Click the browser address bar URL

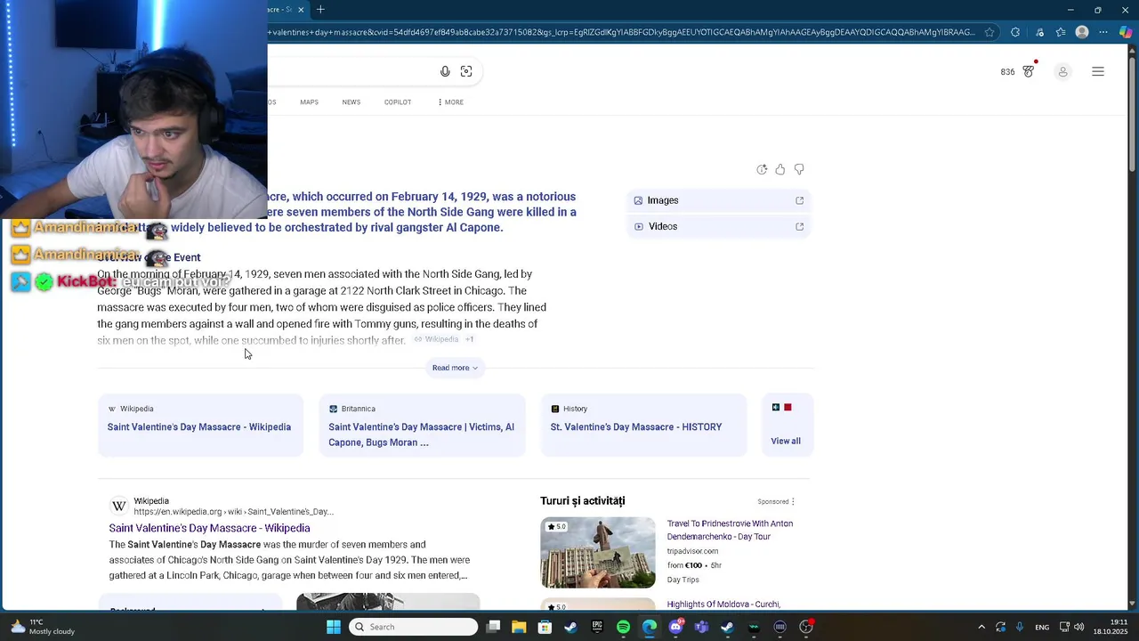(621, 32)
